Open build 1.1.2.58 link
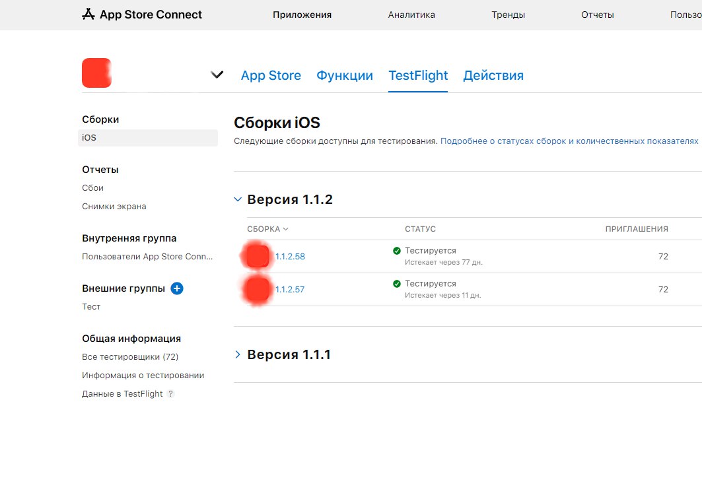 coord(290,257)
